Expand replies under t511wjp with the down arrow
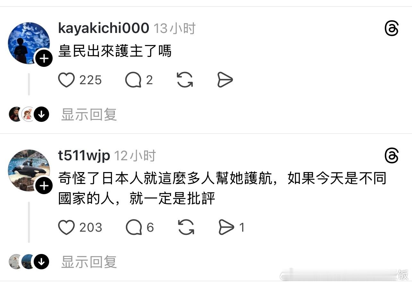Viewport: 412px width, 285px height. pos(41,262)
